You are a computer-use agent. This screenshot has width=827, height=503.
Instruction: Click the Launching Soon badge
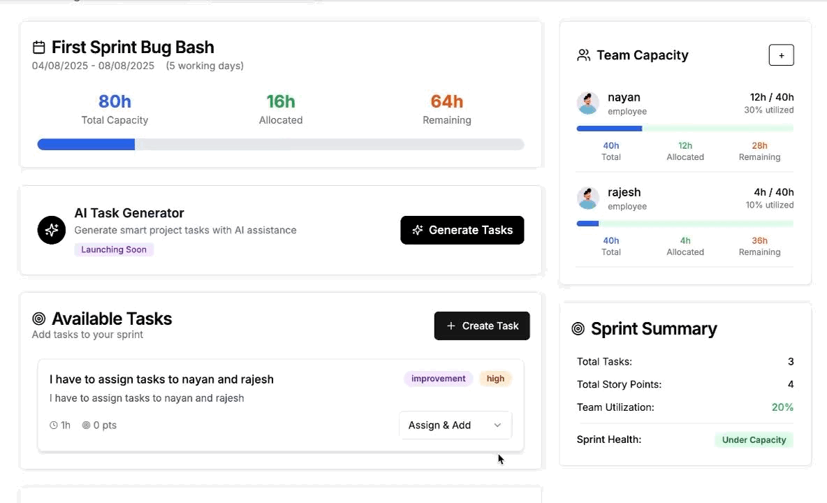click(x=114, y=249)
